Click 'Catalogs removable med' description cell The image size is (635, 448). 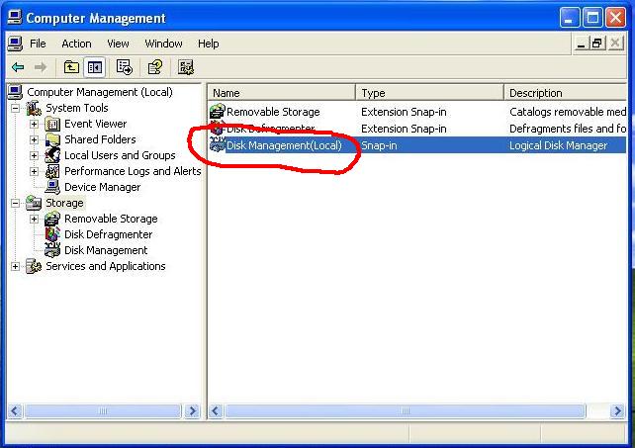[x=568, y=112]
